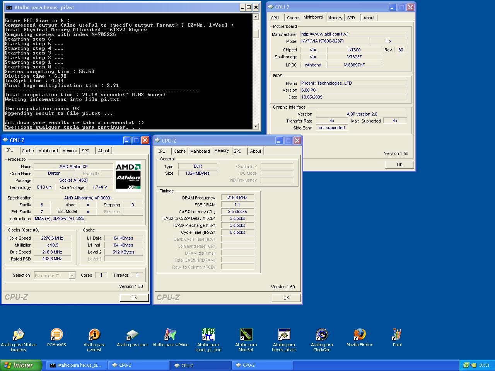Launch the cpuz desktop shortcut
This screenshot has width=495, height=371.
132,335
